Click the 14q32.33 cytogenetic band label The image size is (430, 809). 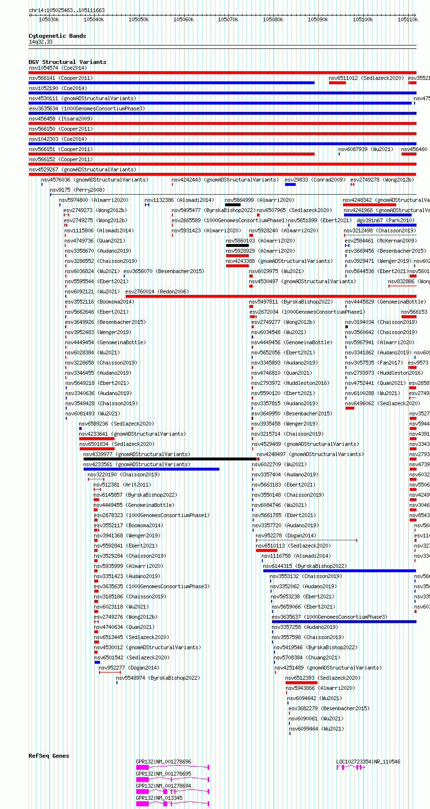point(41,42)
